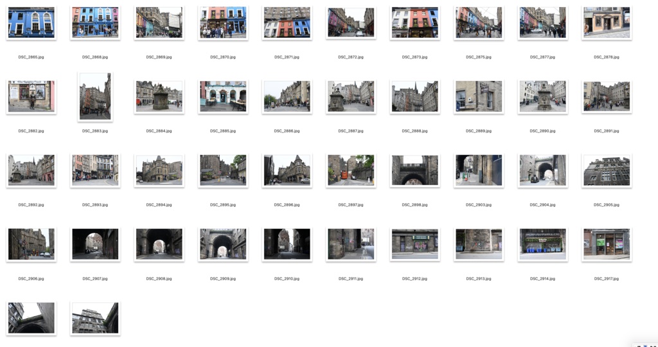Select the DSC_2909.jpg archway thumbnail
This screenshot has width=658, height=347.
click(x=223, y=244)
